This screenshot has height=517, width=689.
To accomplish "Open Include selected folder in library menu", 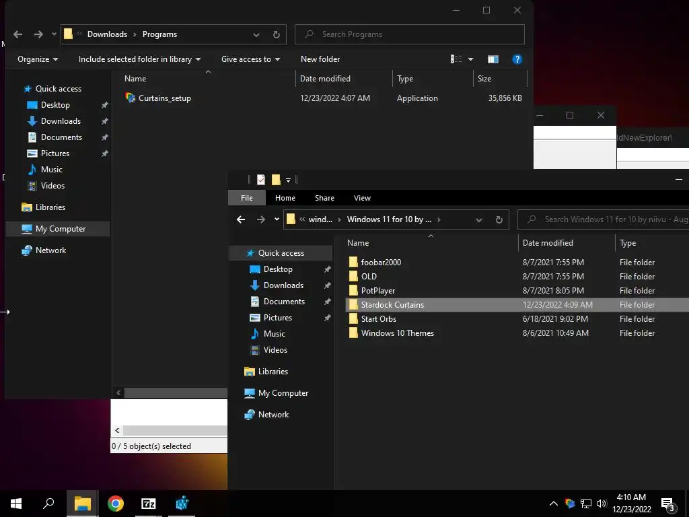I will [x=139, y=59].
